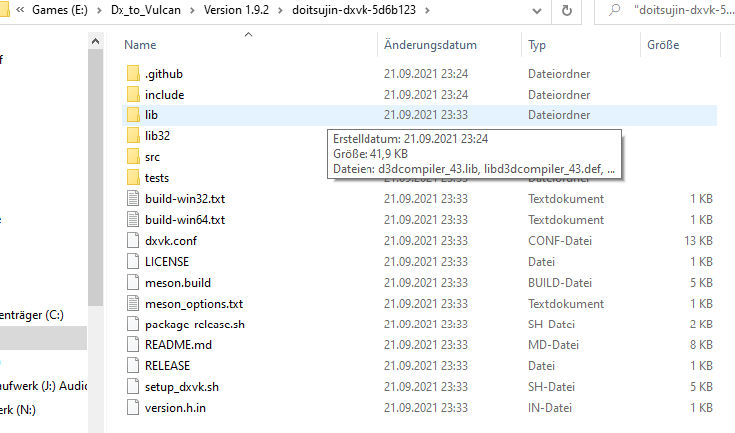
Task: Click the doitsujin-dxvk-5d6b123 breadcrumb
Action: tap(354, 10)
